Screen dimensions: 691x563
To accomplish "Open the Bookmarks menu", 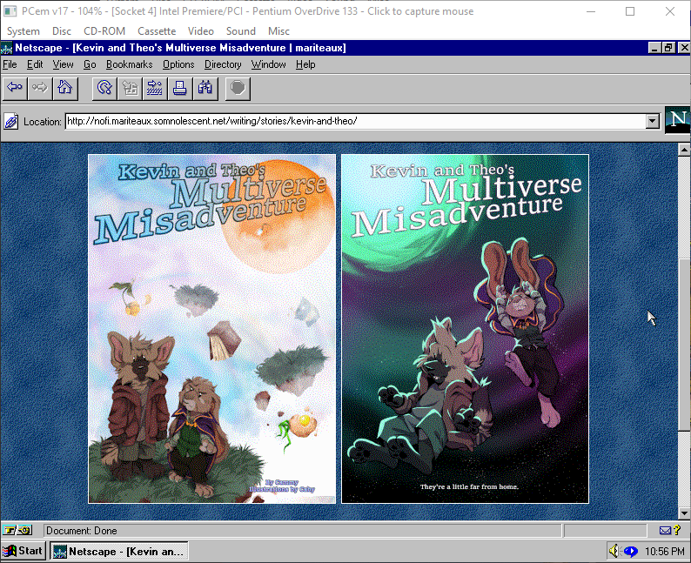I will point(129,64).
